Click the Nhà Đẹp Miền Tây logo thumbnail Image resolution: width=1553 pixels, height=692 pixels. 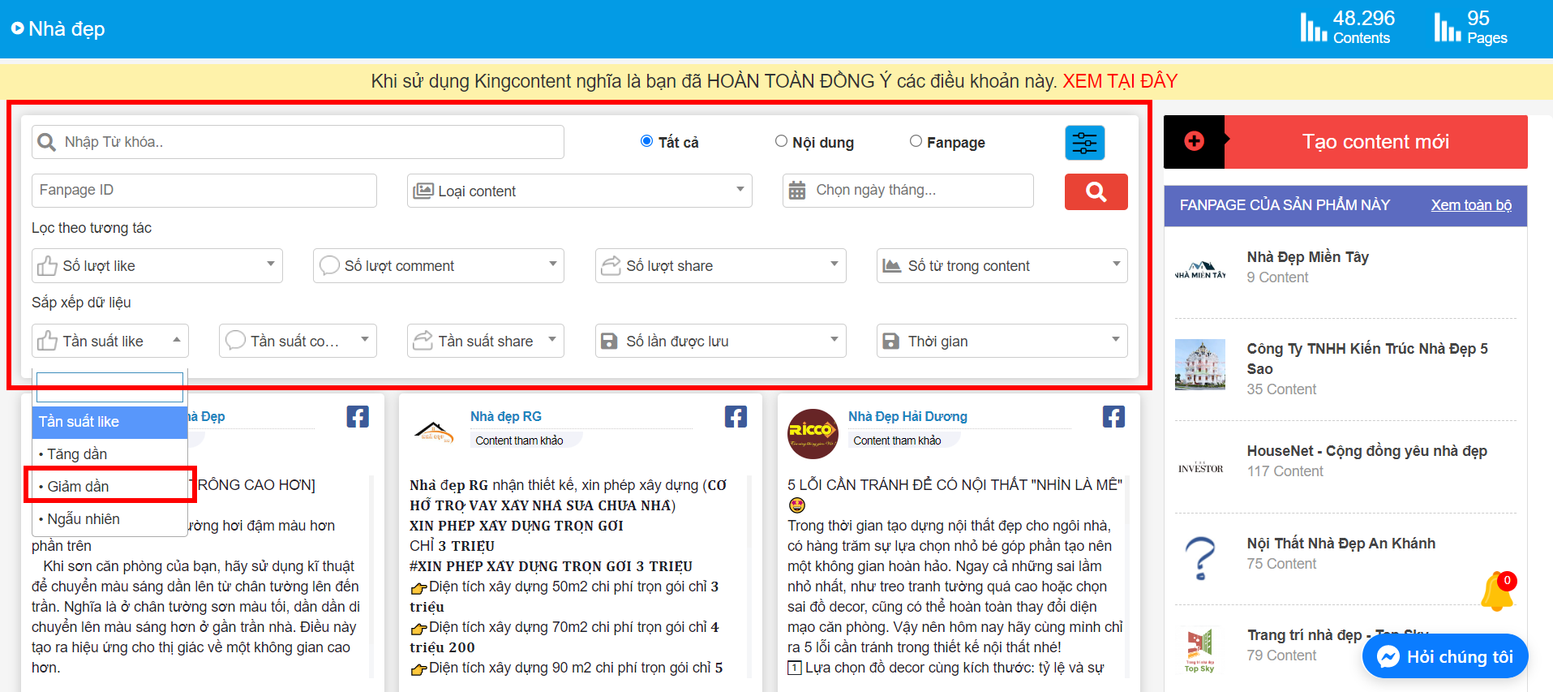tap(1200, 270)
